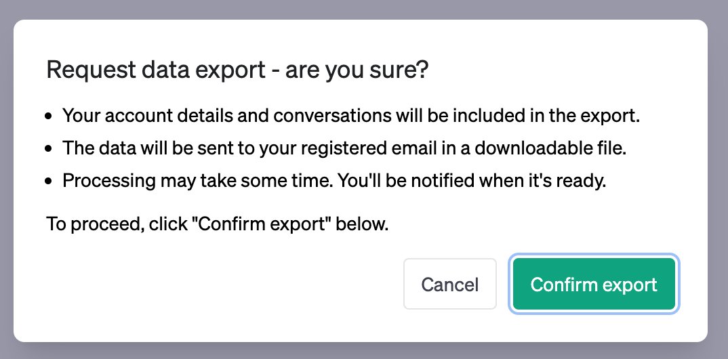Click the "To proceed" instruction sentence

click(218, 224)
